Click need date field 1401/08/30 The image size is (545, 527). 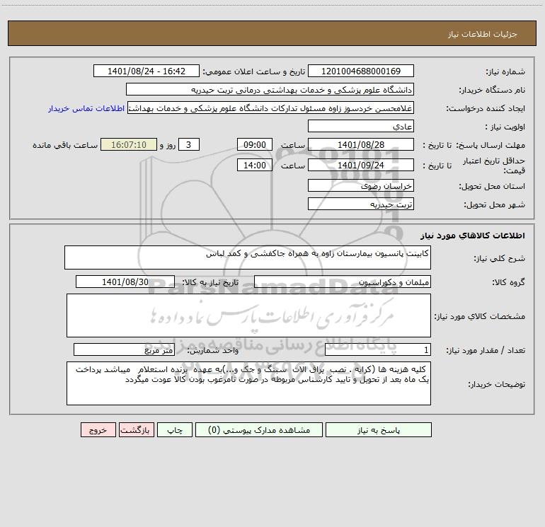pyautogui.click(x=125, y=282)
